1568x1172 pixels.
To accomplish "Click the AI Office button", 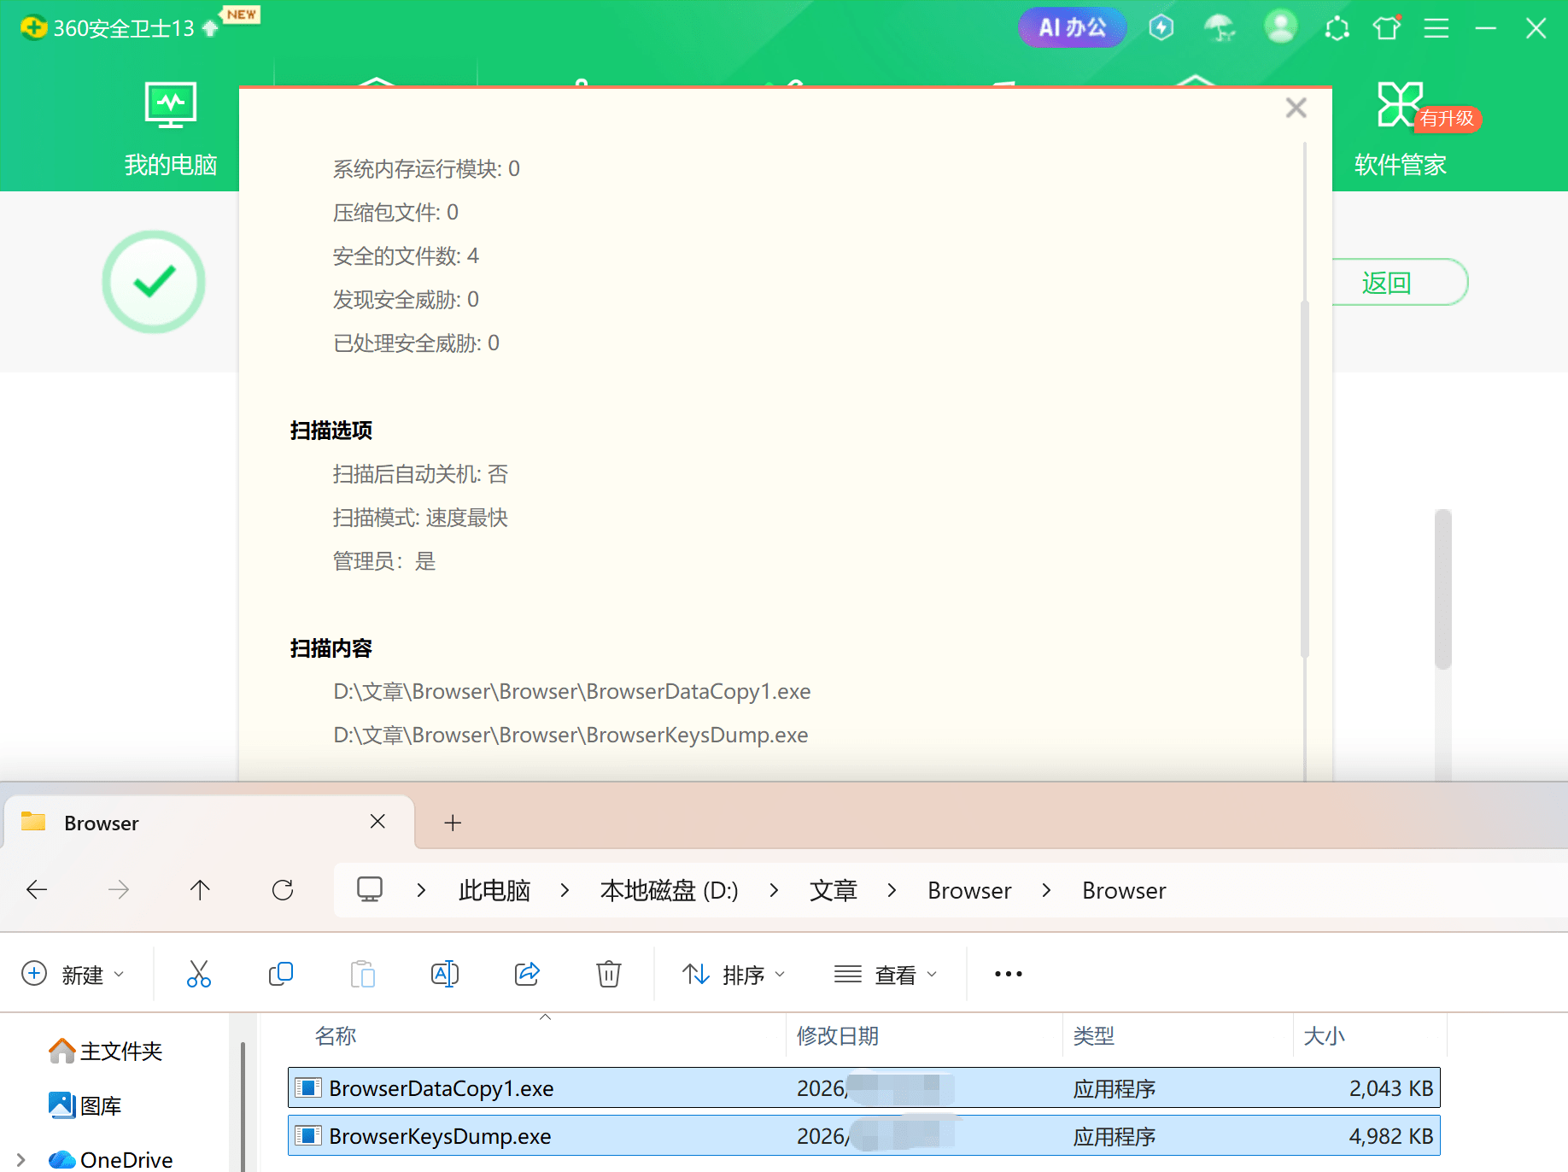I will click(1072, 27).
